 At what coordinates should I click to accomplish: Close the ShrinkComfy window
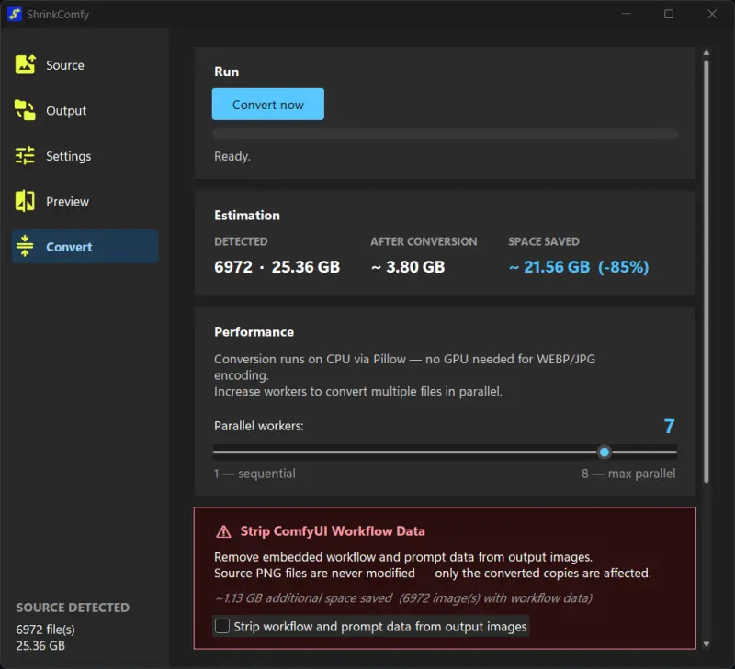coord(712,14)
